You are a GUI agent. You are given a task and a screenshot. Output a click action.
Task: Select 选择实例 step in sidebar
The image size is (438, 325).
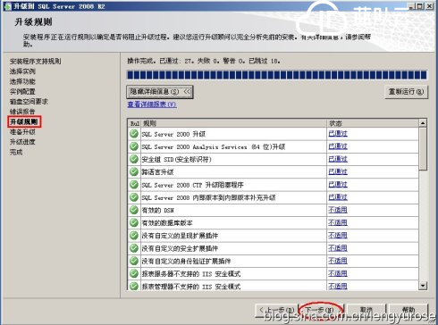(x=22, y=71)
